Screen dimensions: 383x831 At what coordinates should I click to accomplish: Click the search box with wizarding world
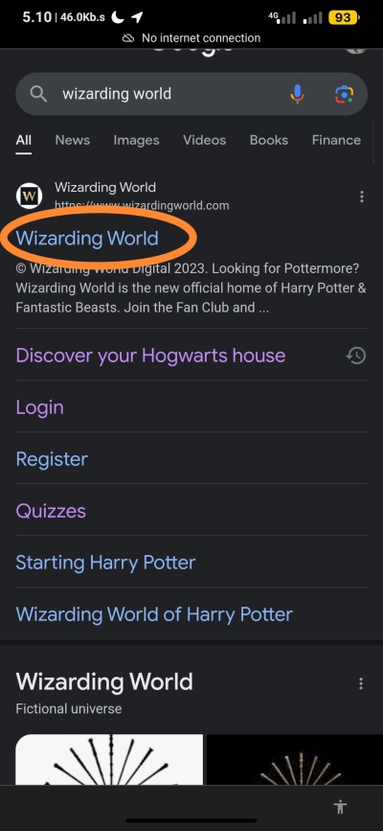pos(191,94)
